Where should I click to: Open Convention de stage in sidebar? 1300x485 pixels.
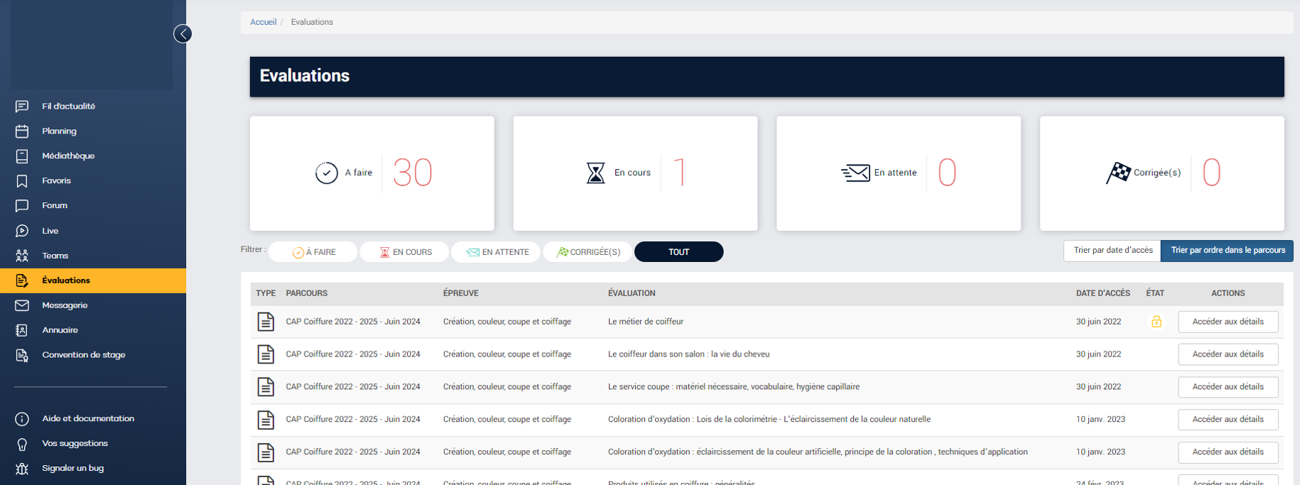[83, 355]
